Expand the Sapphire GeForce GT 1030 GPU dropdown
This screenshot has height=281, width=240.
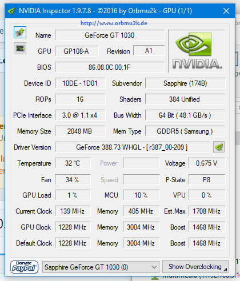tap(101, 267)
